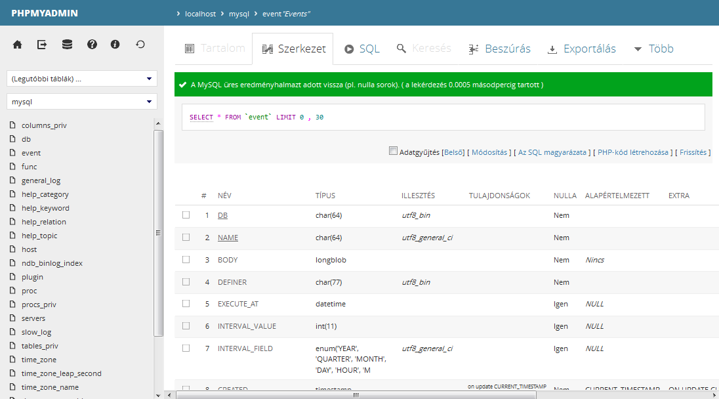Select the DEFINER column row checkbox
This screenshot has width=719, height=399.
coord(186,282)
